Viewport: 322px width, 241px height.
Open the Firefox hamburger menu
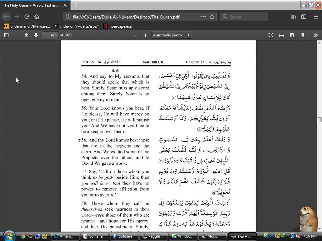coord(316,17)
